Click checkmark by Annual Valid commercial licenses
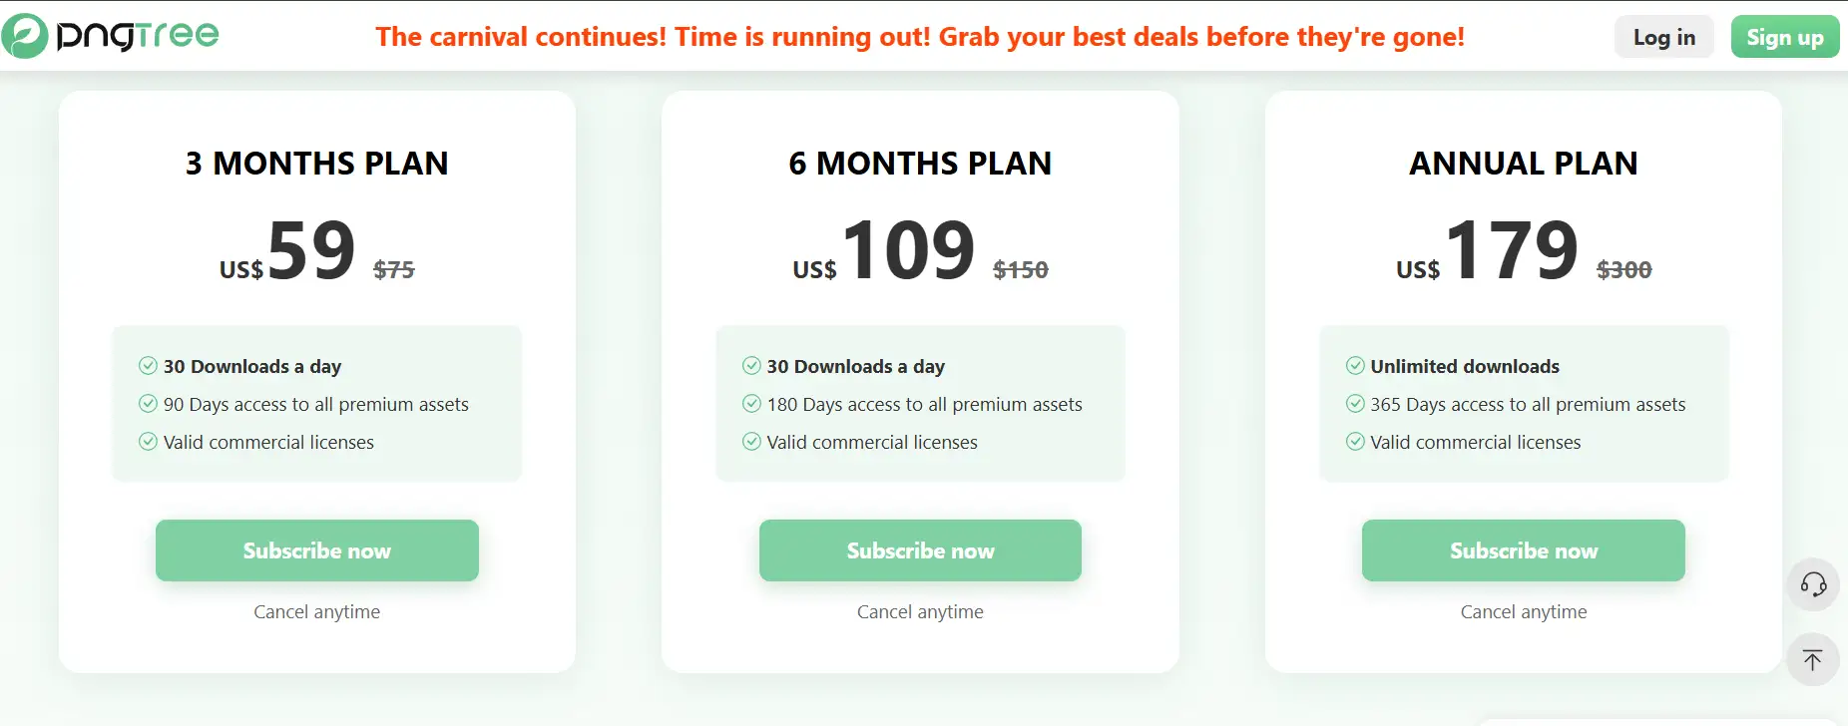 click(1355, 442)
